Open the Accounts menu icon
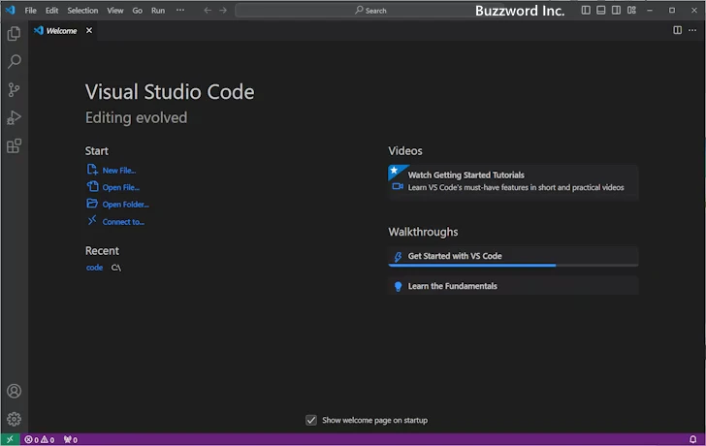The height and width of the screenshot is (446, 706). pos(14,391)
